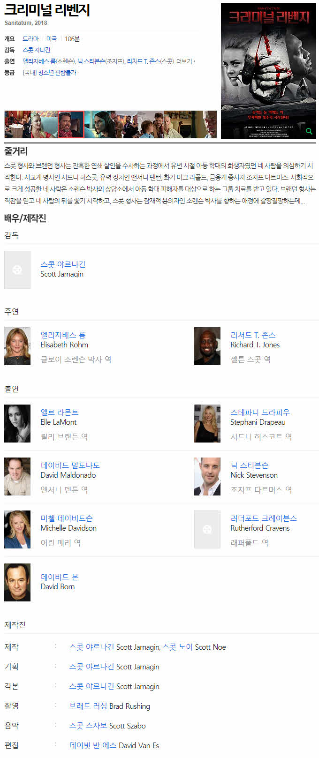This screenshot has height=758, width=319.
Task: Select 닉 스티븐슨 name link
Action: click(250, 465)
